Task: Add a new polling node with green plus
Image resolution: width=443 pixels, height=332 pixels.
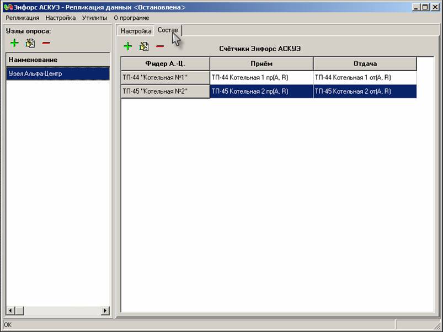Action: point(14,43)
